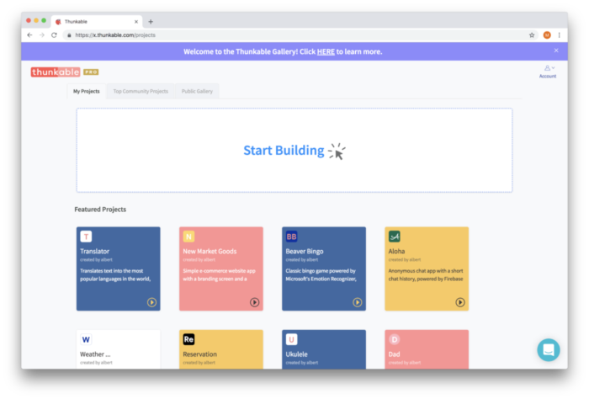The height and width of the screenshot is (399, 589).
Task: Dismiss the Thunkable Gallery welcome banner
Action: (x=556, y=51)
